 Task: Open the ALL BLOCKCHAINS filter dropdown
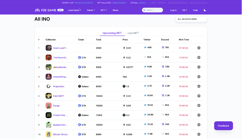point(191,19)
